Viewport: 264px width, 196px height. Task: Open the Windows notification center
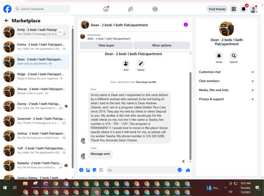(257, 188)
